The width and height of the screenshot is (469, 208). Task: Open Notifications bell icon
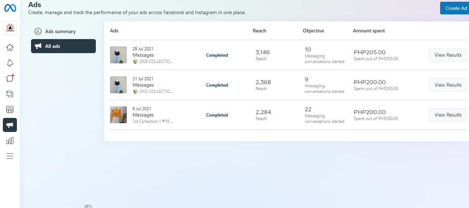tap(10, 63)
